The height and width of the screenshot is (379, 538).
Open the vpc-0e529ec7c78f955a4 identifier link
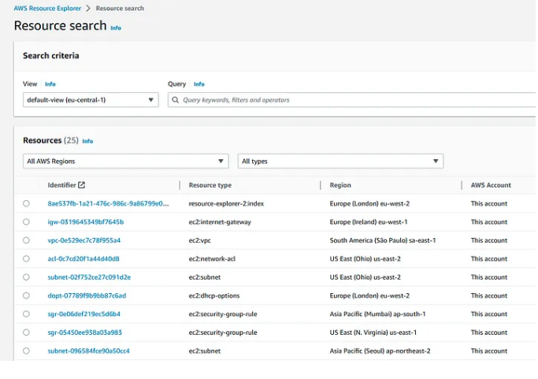[84, 240]
